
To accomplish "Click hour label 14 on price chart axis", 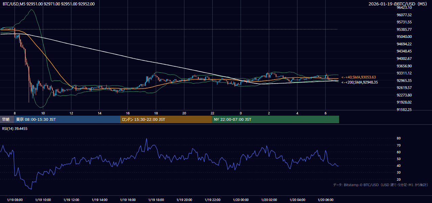I will click(100, 113).
